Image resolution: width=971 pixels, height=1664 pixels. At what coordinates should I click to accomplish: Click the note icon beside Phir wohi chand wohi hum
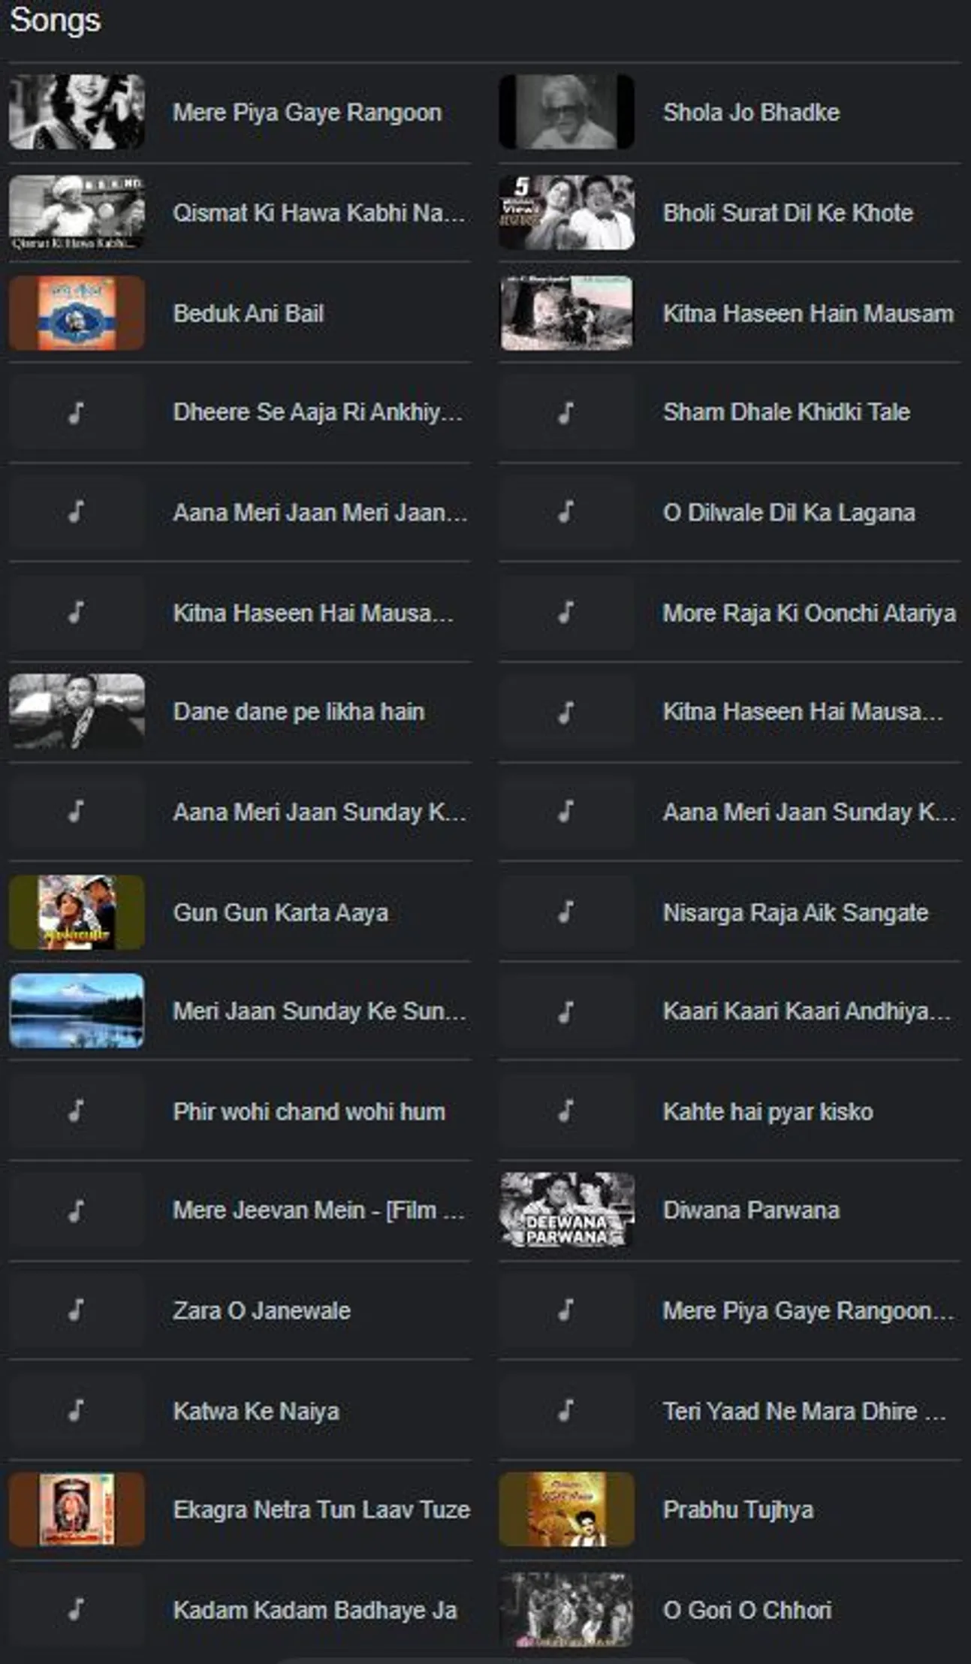tap(76, 1111)
